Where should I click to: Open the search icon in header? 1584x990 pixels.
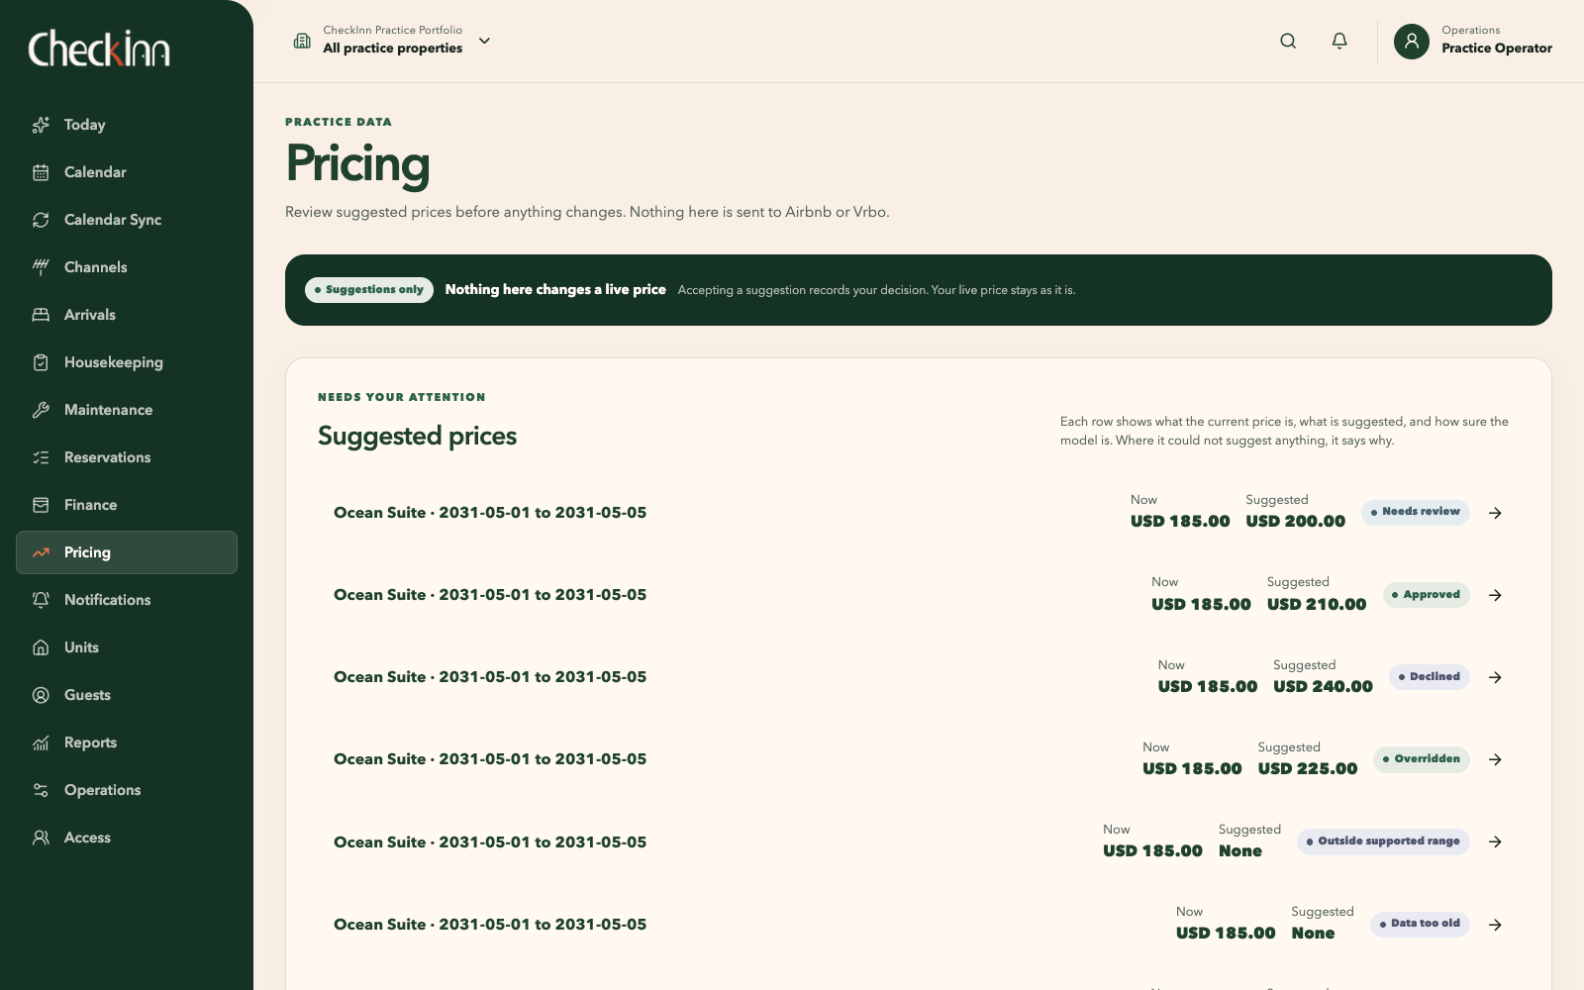[x=1288, y=41]
